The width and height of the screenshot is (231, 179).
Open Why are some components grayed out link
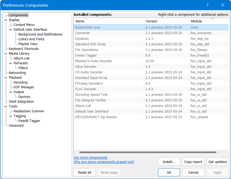pyautogui.click(x=104, y=162)
